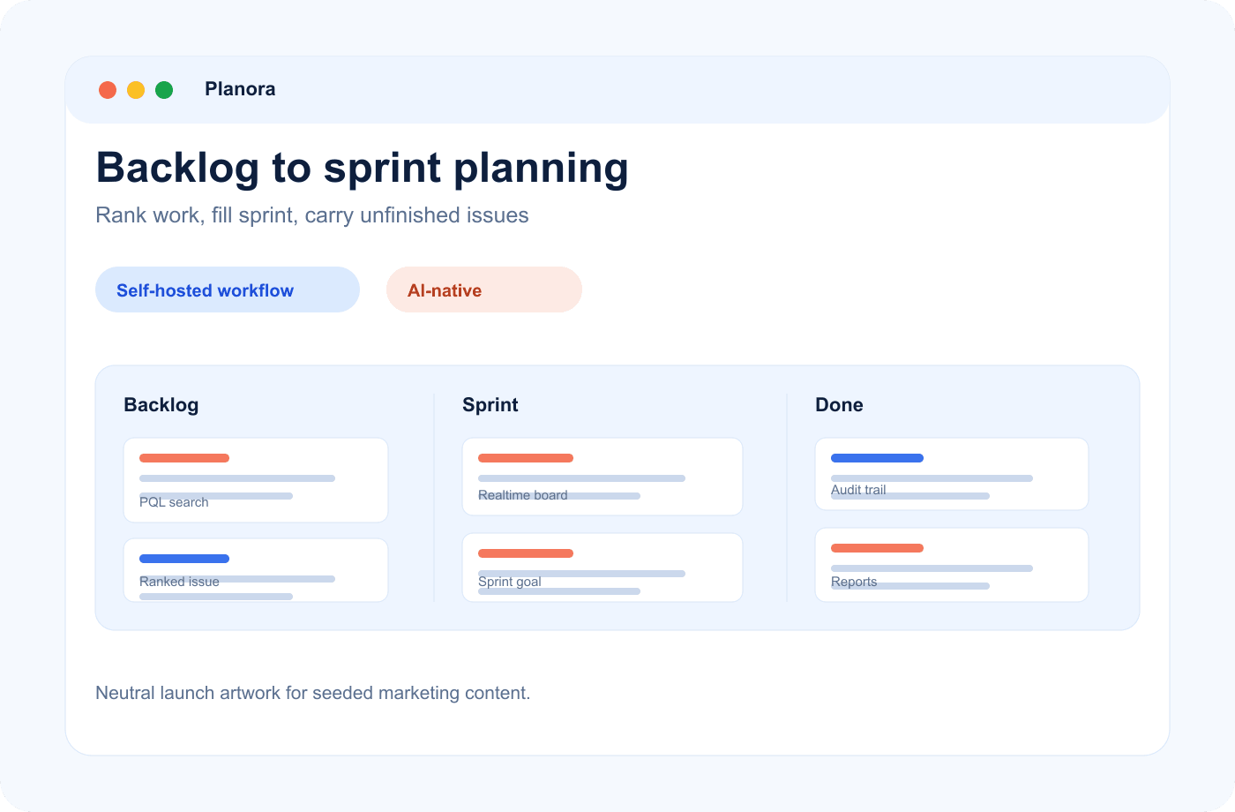Click the Planora title text
The image size is (1235, 812).
(x=240, y=89)
